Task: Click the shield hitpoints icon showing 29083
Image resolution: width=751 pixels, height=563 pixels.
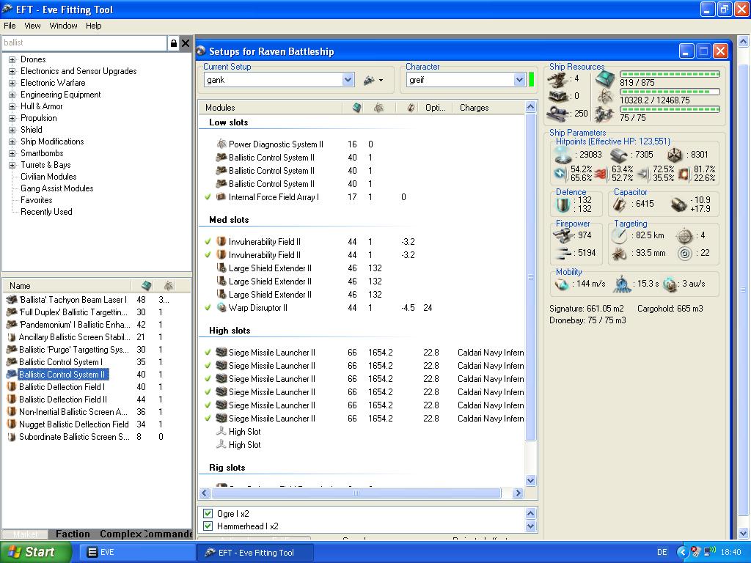Action: pyautogui.click(x=563, y=155)
